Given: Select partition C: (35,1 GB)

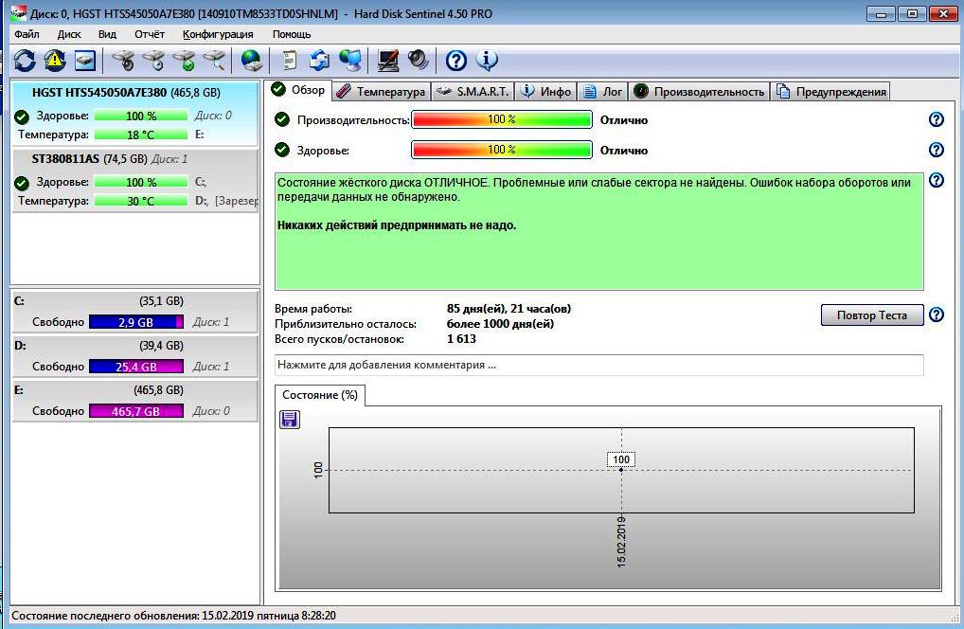Looking at the screenshot, I should click(135, 312).
